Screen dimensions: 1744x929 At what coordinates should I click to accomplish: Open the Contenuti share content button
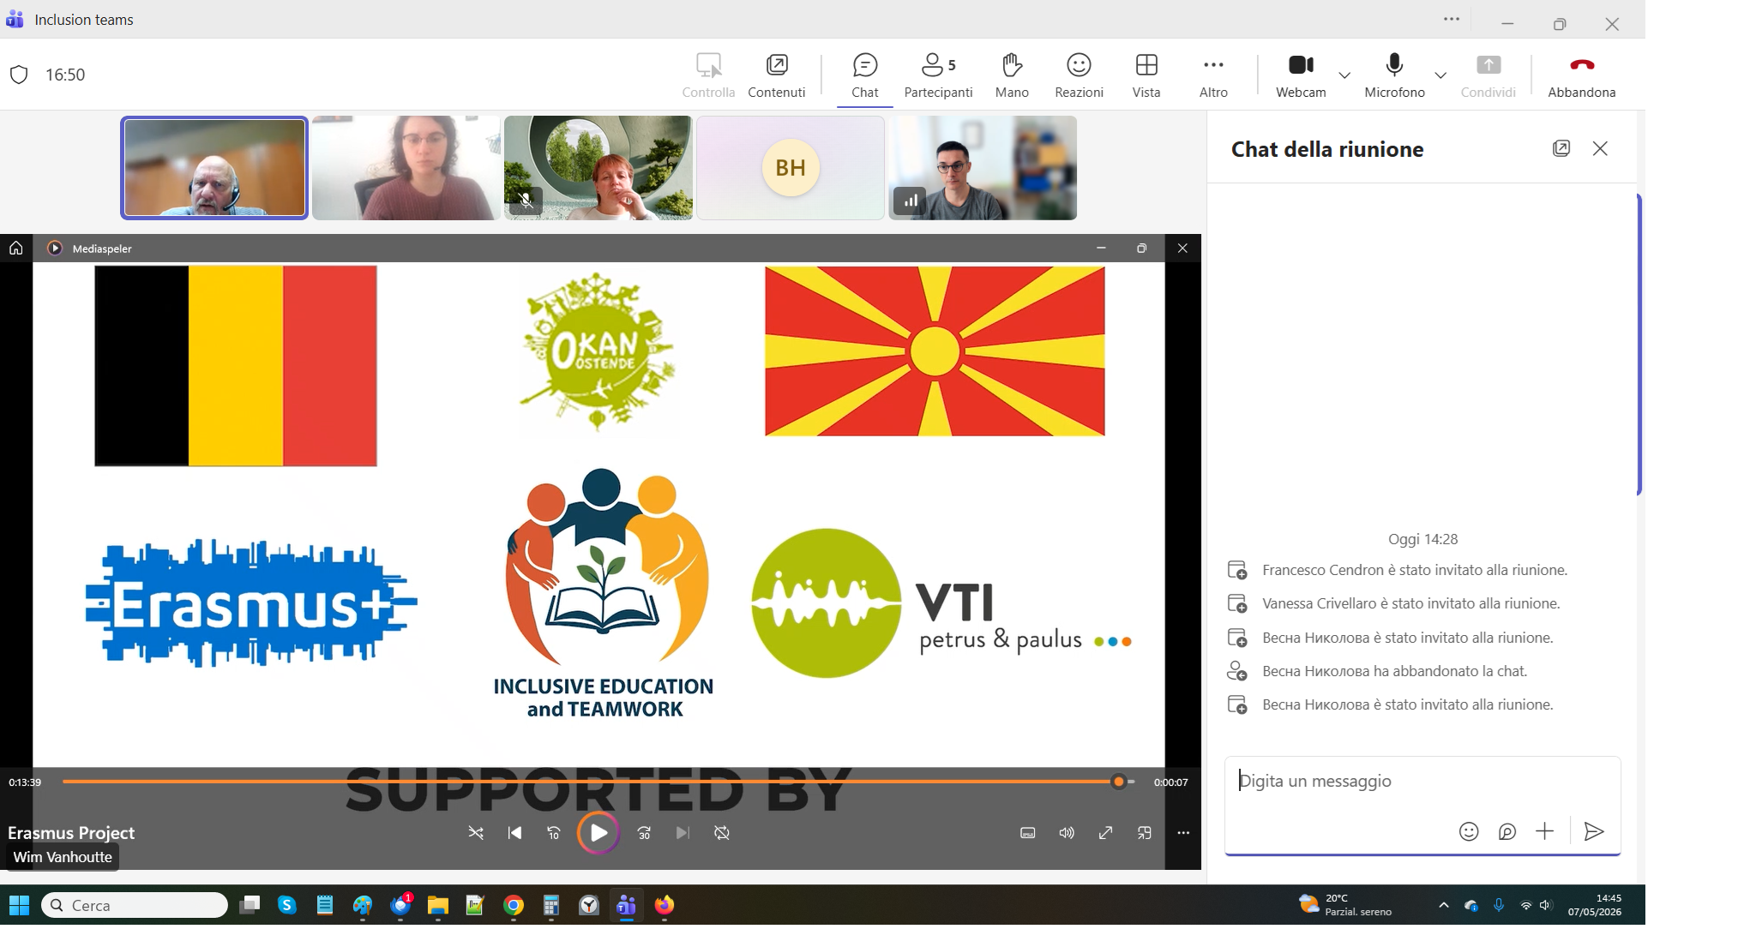pos(776,75)
